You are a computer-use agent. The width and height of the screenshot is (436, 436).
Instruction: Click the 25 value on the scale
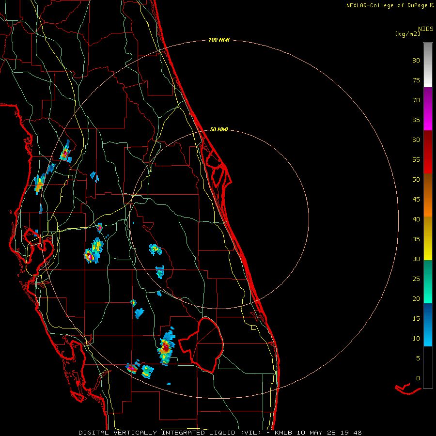click(x=416, y=279)
